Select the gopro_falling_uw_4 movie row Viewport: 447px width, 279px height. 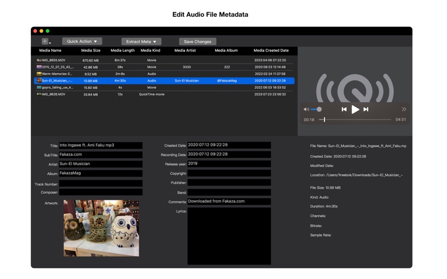click(x=164, y=88)
